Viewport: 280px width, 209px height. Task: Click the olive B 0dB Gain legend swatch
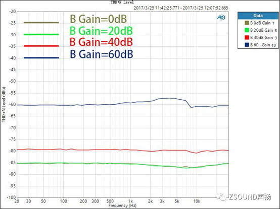pyautogui.click(x=247, y=23)
